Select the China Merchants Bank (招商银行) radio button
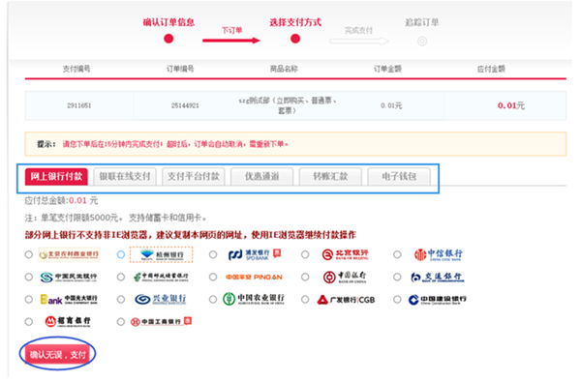Screen dimensions: 581x382 [x=28, y=322]
